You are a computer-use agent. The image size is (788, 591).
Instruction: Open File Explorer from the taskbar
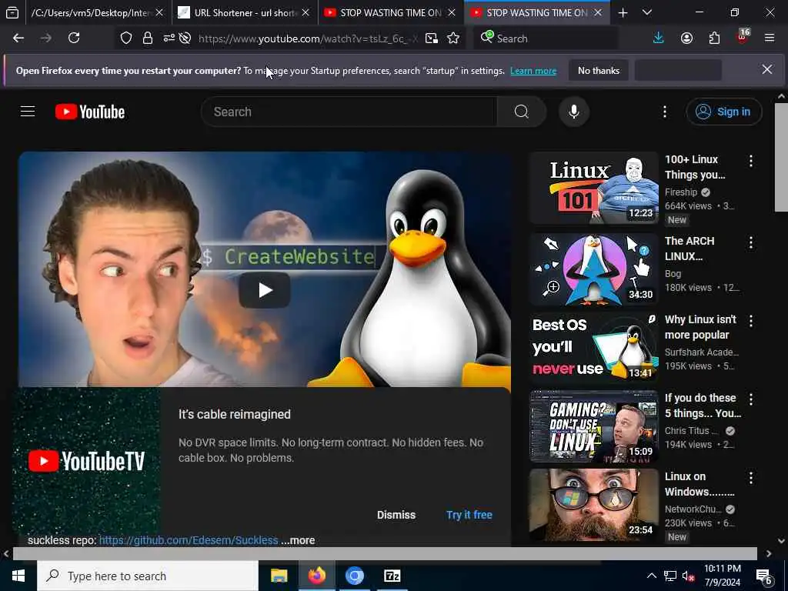click(279, 576)
